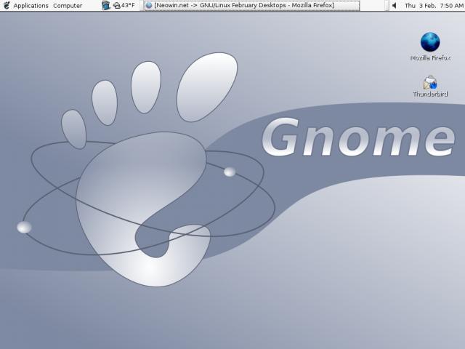Screen dimensions: 465x349
Task: Open the Computer menu
Action: (68, 5)
